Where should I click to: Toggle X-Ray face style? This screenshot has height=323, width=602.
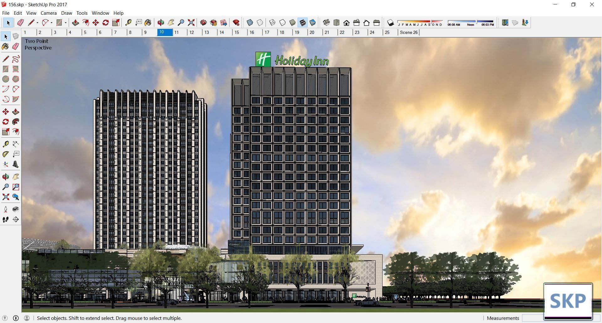[x=250, y=23]
